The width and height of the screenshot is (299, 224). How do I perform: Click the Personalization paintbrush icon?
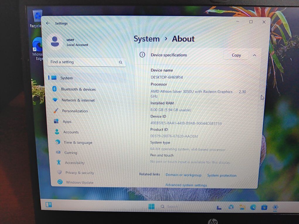[x=56, y=111]
